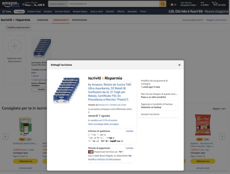This screenshot has height=174, width=230.
Task: Open the Offerte nav link
Action: 121,11
